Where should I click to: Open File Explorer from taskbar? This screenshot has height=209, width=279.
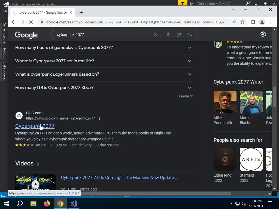pyautogui.click(x=33, y=204)
